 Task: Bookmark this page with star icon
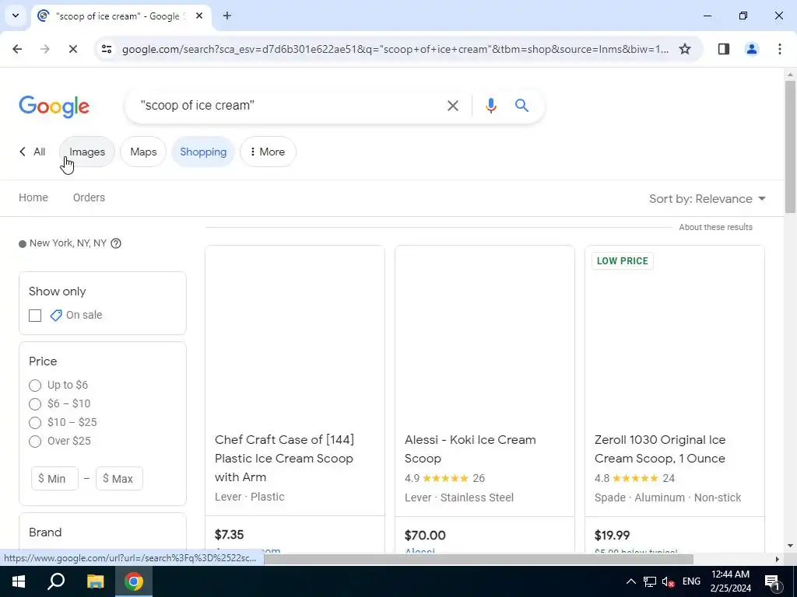(685, 49)
